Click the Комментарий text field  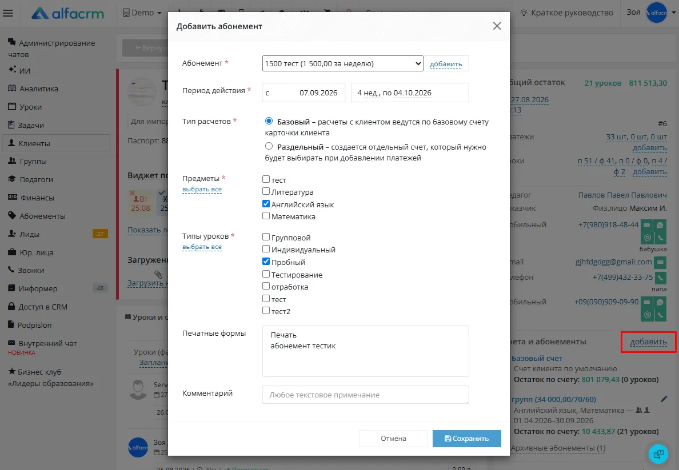pos(365,395)
